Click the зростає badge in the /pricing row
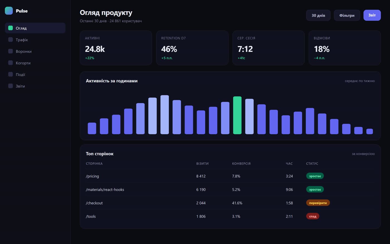 click(315, 176)
